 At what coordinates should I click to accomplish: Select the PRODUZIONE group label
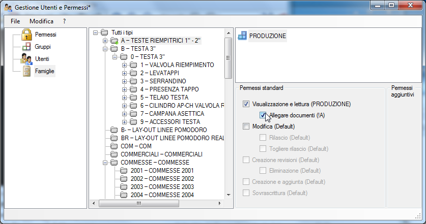(268, 36)
